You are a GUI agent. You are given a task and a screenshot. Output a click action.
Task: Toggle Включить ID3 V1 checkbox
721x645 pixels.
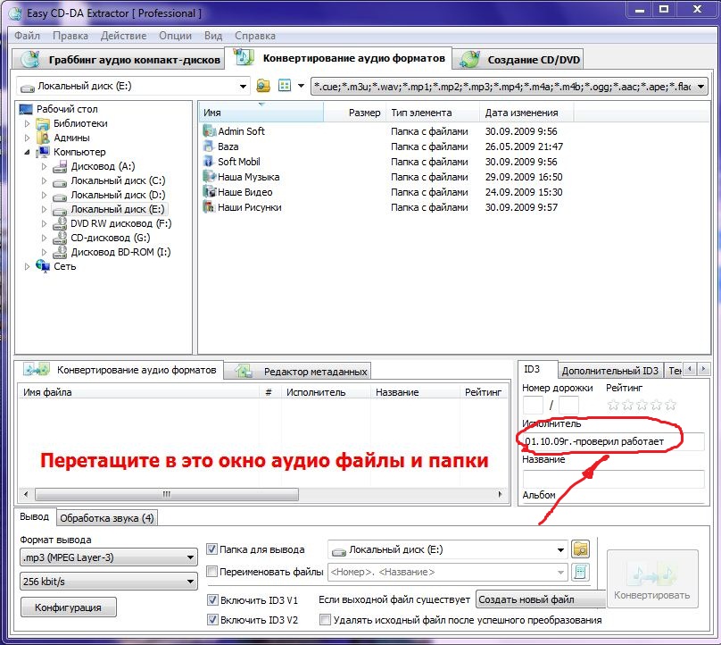point(212,599)
